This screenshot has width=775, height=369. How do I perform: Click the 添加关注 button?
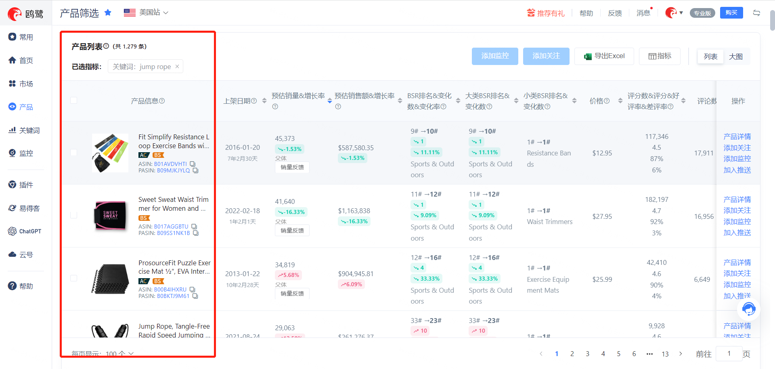(x=546, y=56)
